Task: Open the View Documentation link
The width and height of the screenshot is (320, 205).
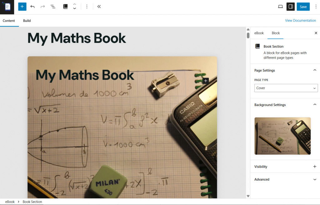Action: click(300, 20)
